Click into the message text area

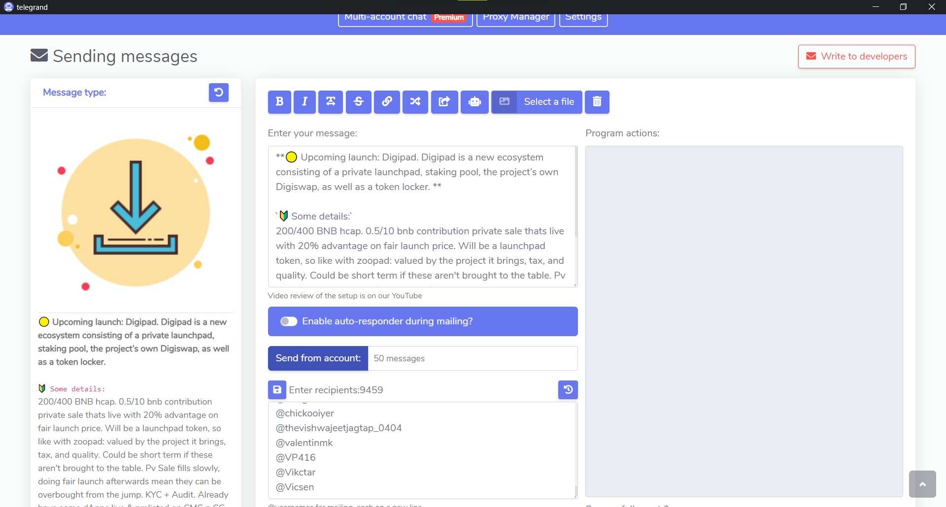422,217
